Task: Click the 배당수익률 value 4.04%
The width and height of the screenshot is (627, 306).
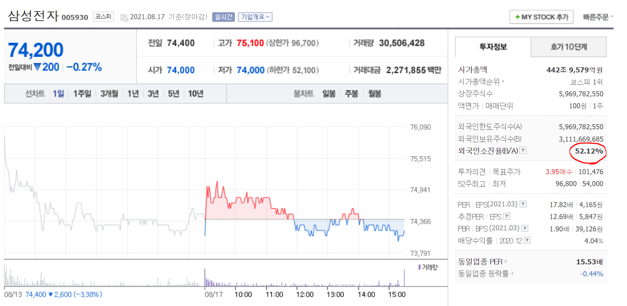Action: pos(594,241)
